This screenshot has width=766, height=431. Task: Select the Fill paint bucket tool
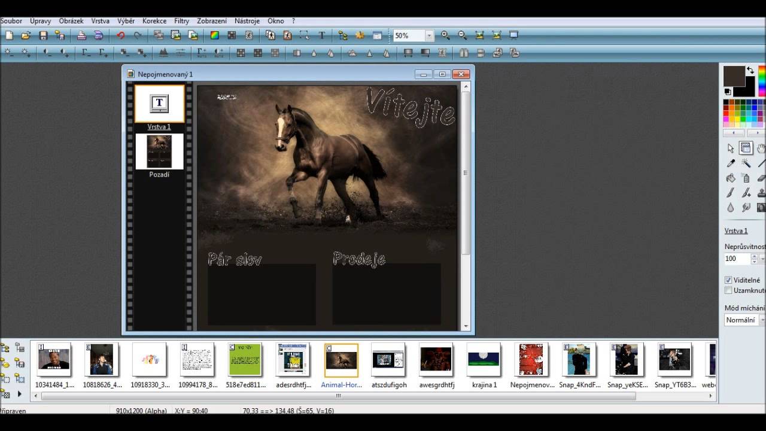(730, 178)
